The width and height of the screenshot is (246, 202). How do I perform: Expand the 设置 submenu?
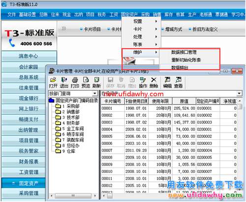click(x=141, y=21)
